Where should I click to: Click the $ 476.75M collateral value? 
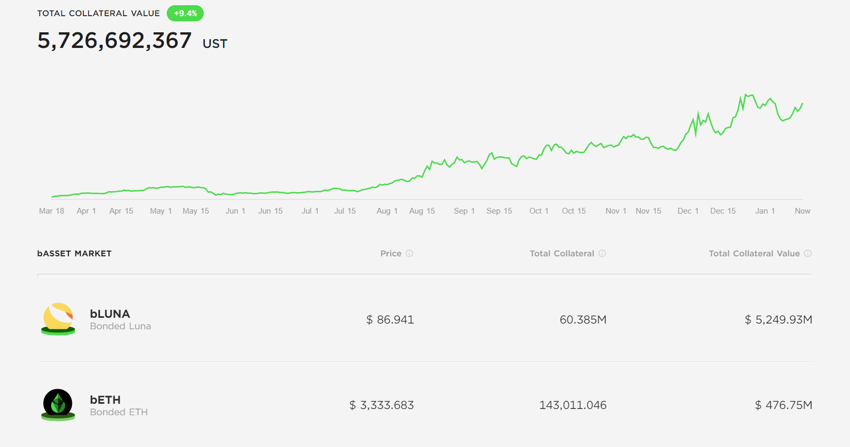784,405
